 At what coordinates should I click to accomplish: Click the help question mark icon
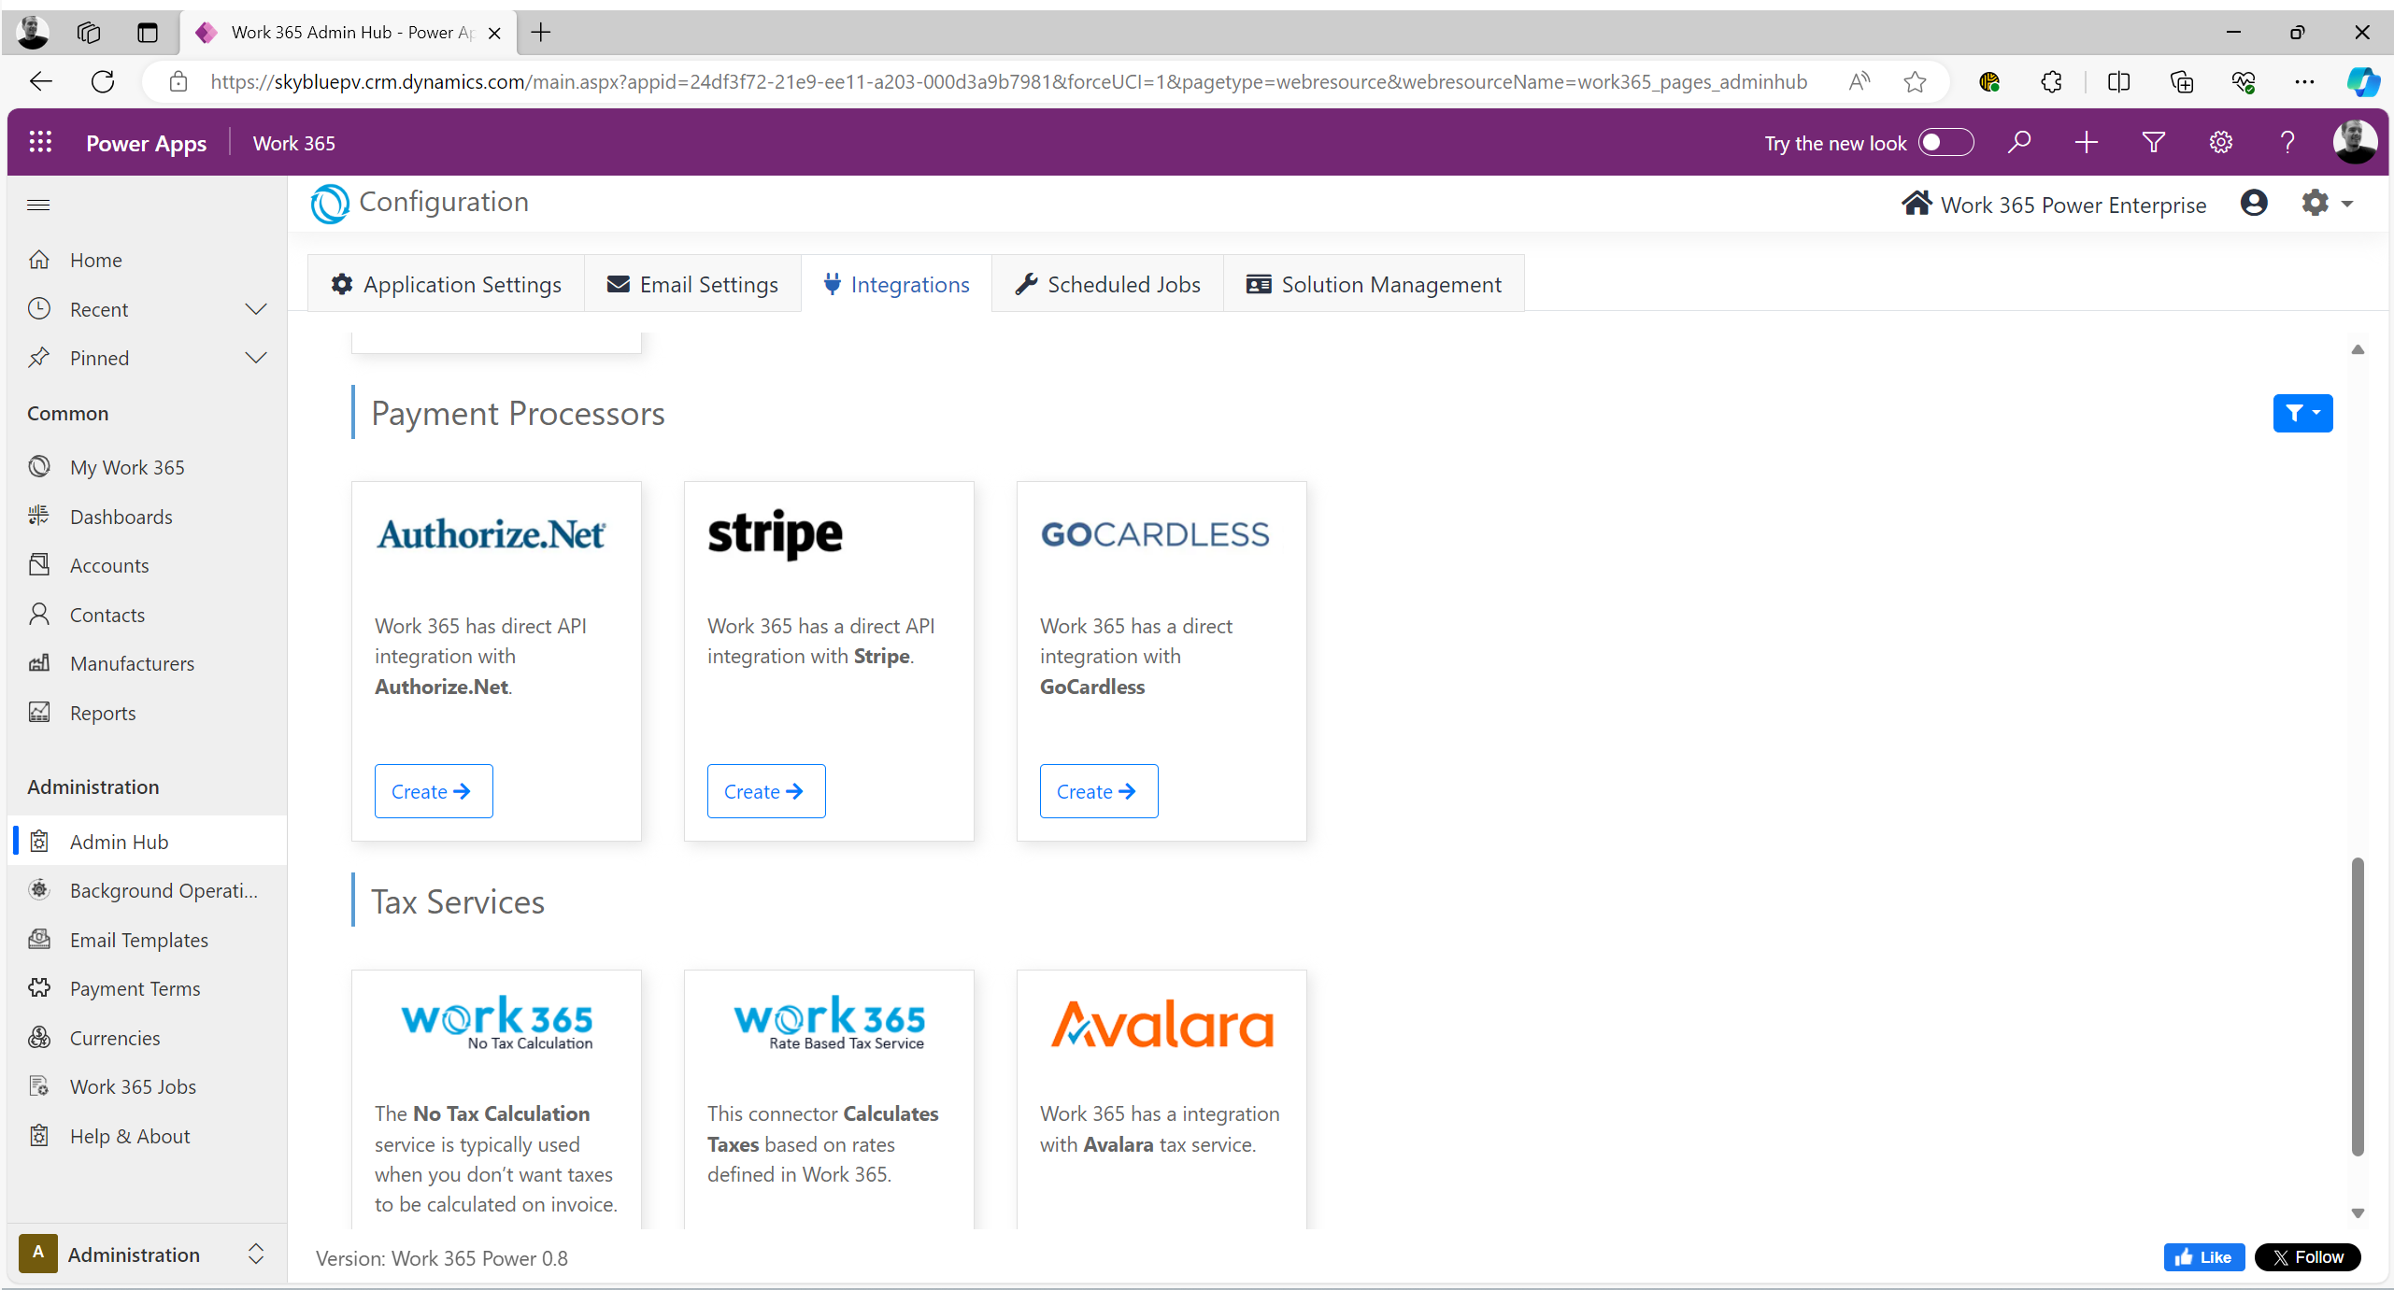click(x=2287, y=142)
